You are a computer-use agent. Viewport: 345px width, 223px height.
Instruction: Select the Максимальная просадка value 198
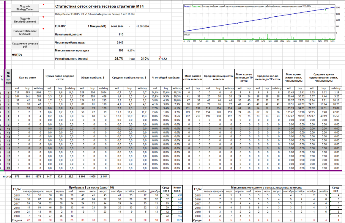point(121,51)
